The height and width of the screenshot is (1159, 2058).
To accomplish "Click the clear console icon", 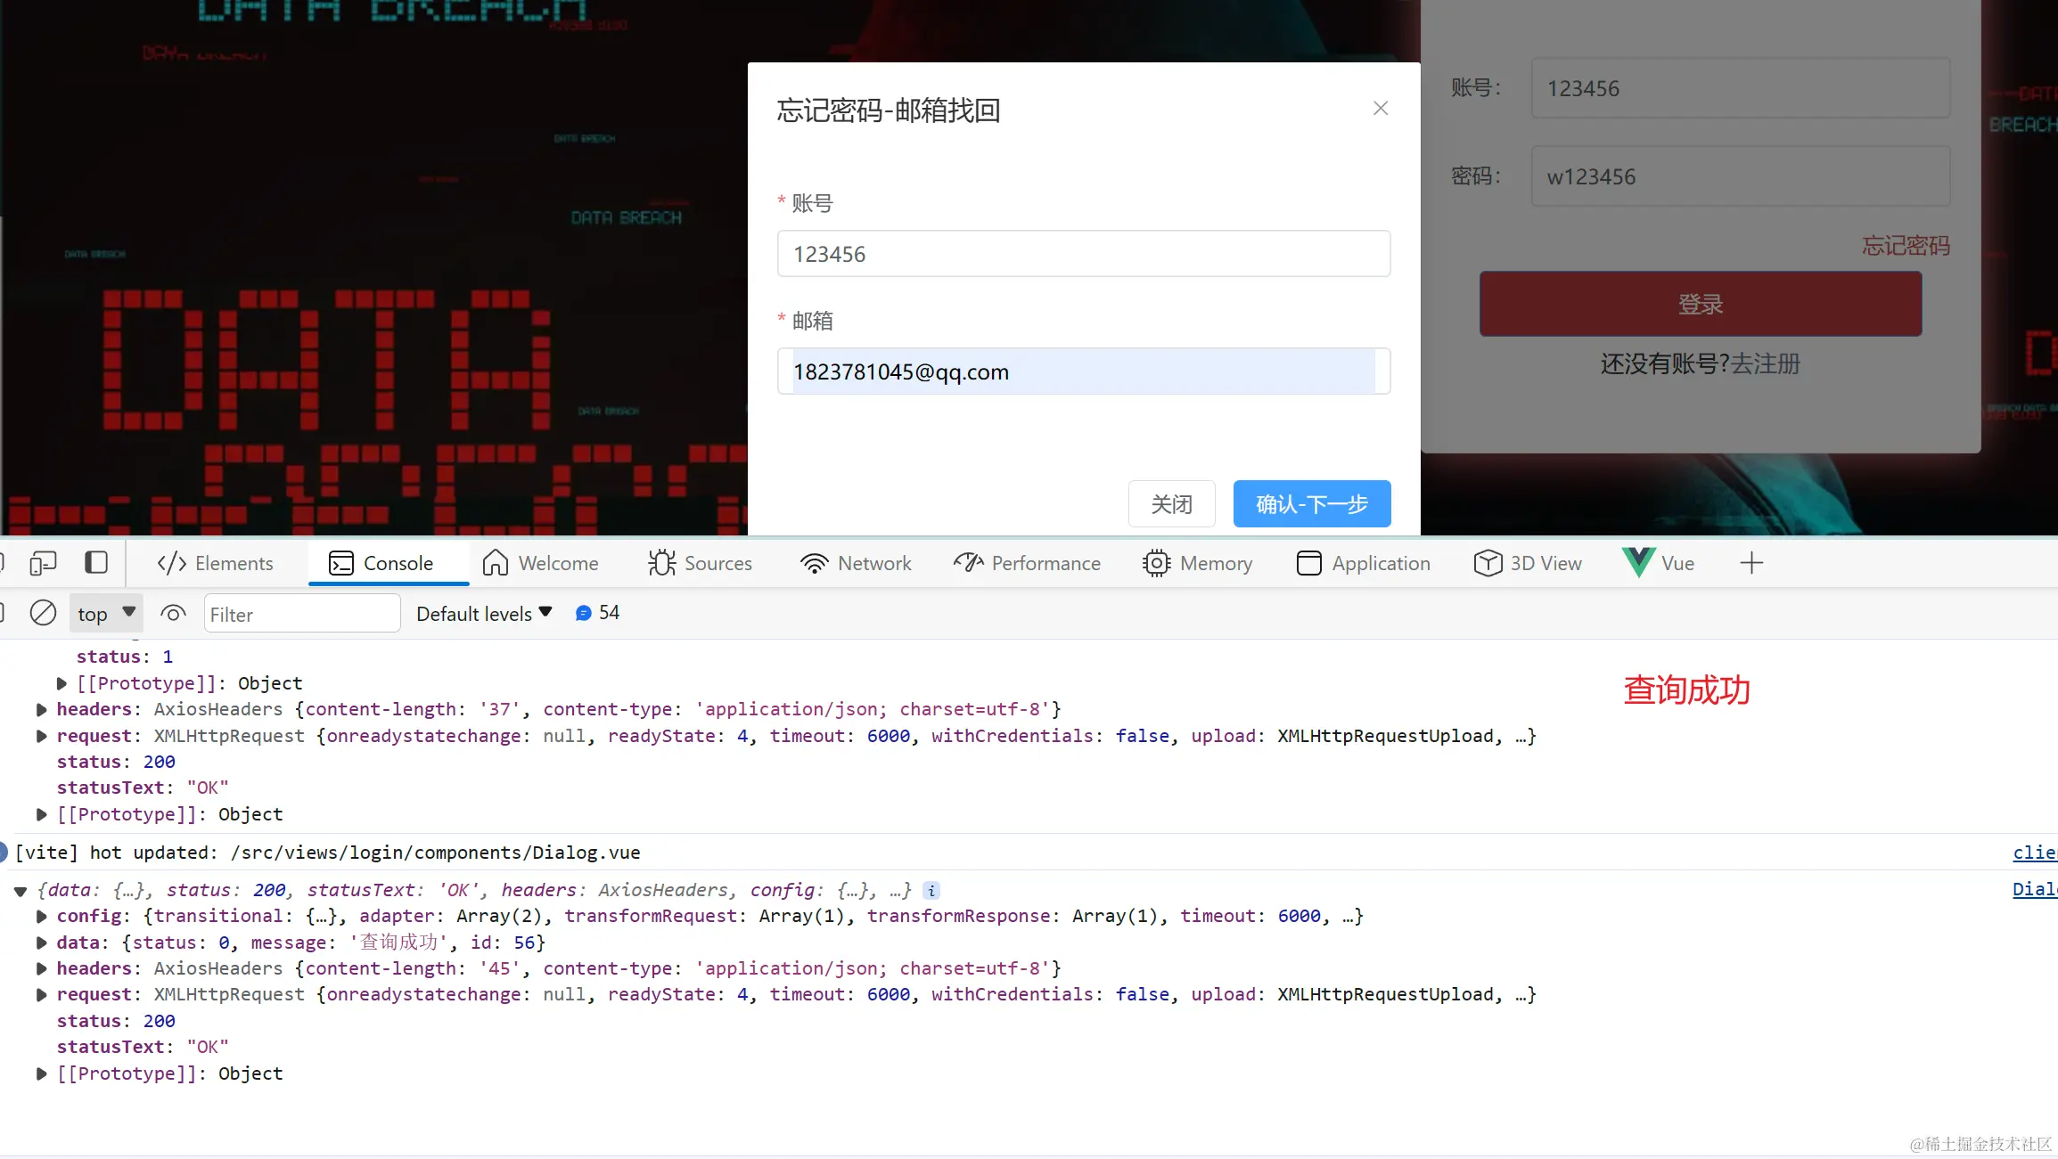I will [x=43, y=613].
